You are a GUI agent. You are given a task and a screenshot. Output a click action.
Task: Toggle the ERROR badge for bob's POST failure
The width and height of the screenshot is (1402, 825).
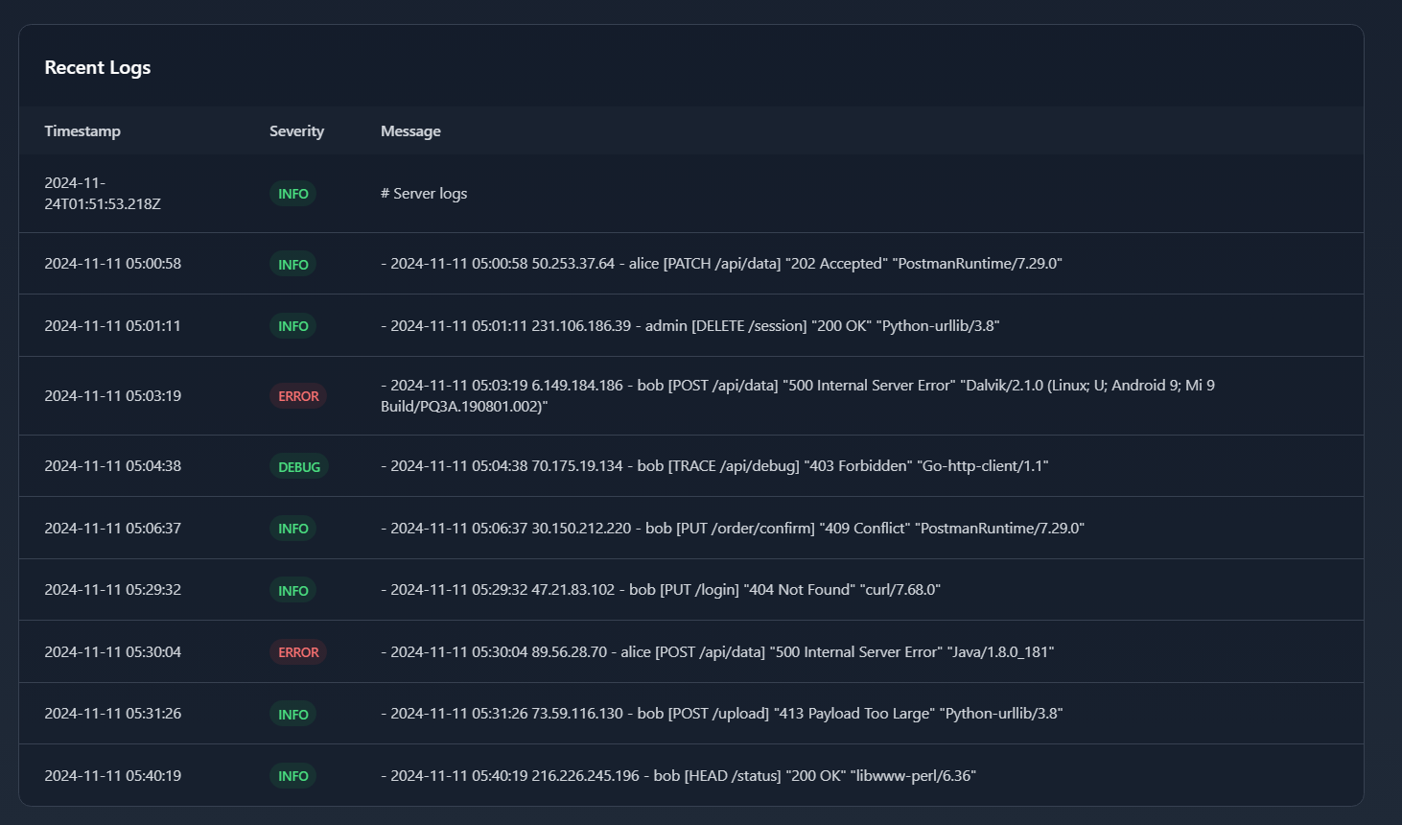click(x=298, y=395)
